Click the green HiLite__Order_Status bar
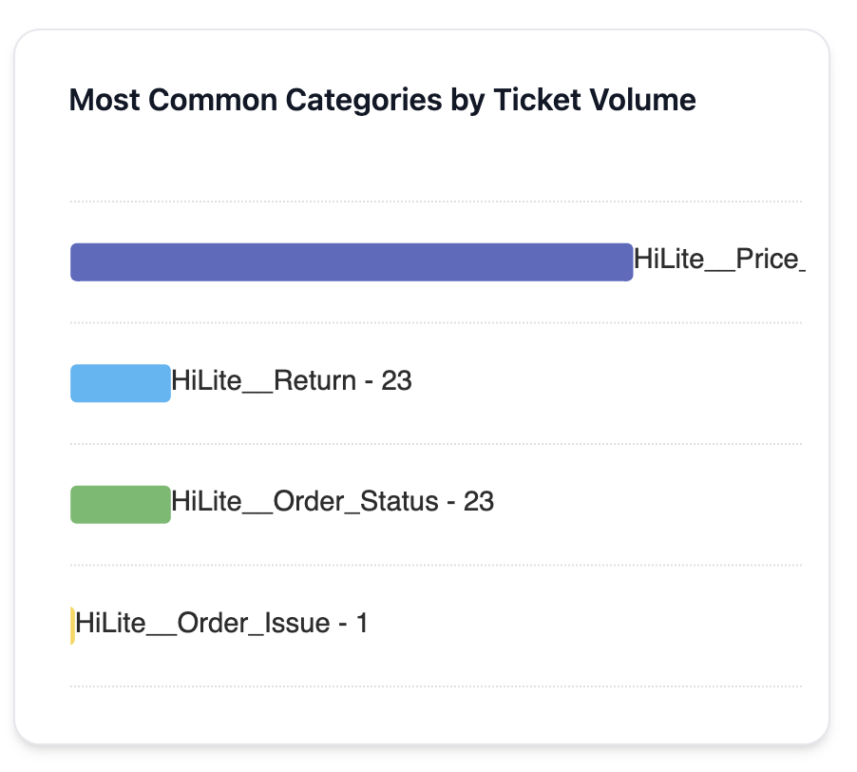Image resolution: width=857 pixels, height=772 pixels. pyautogui.click(x=121, y=505)
